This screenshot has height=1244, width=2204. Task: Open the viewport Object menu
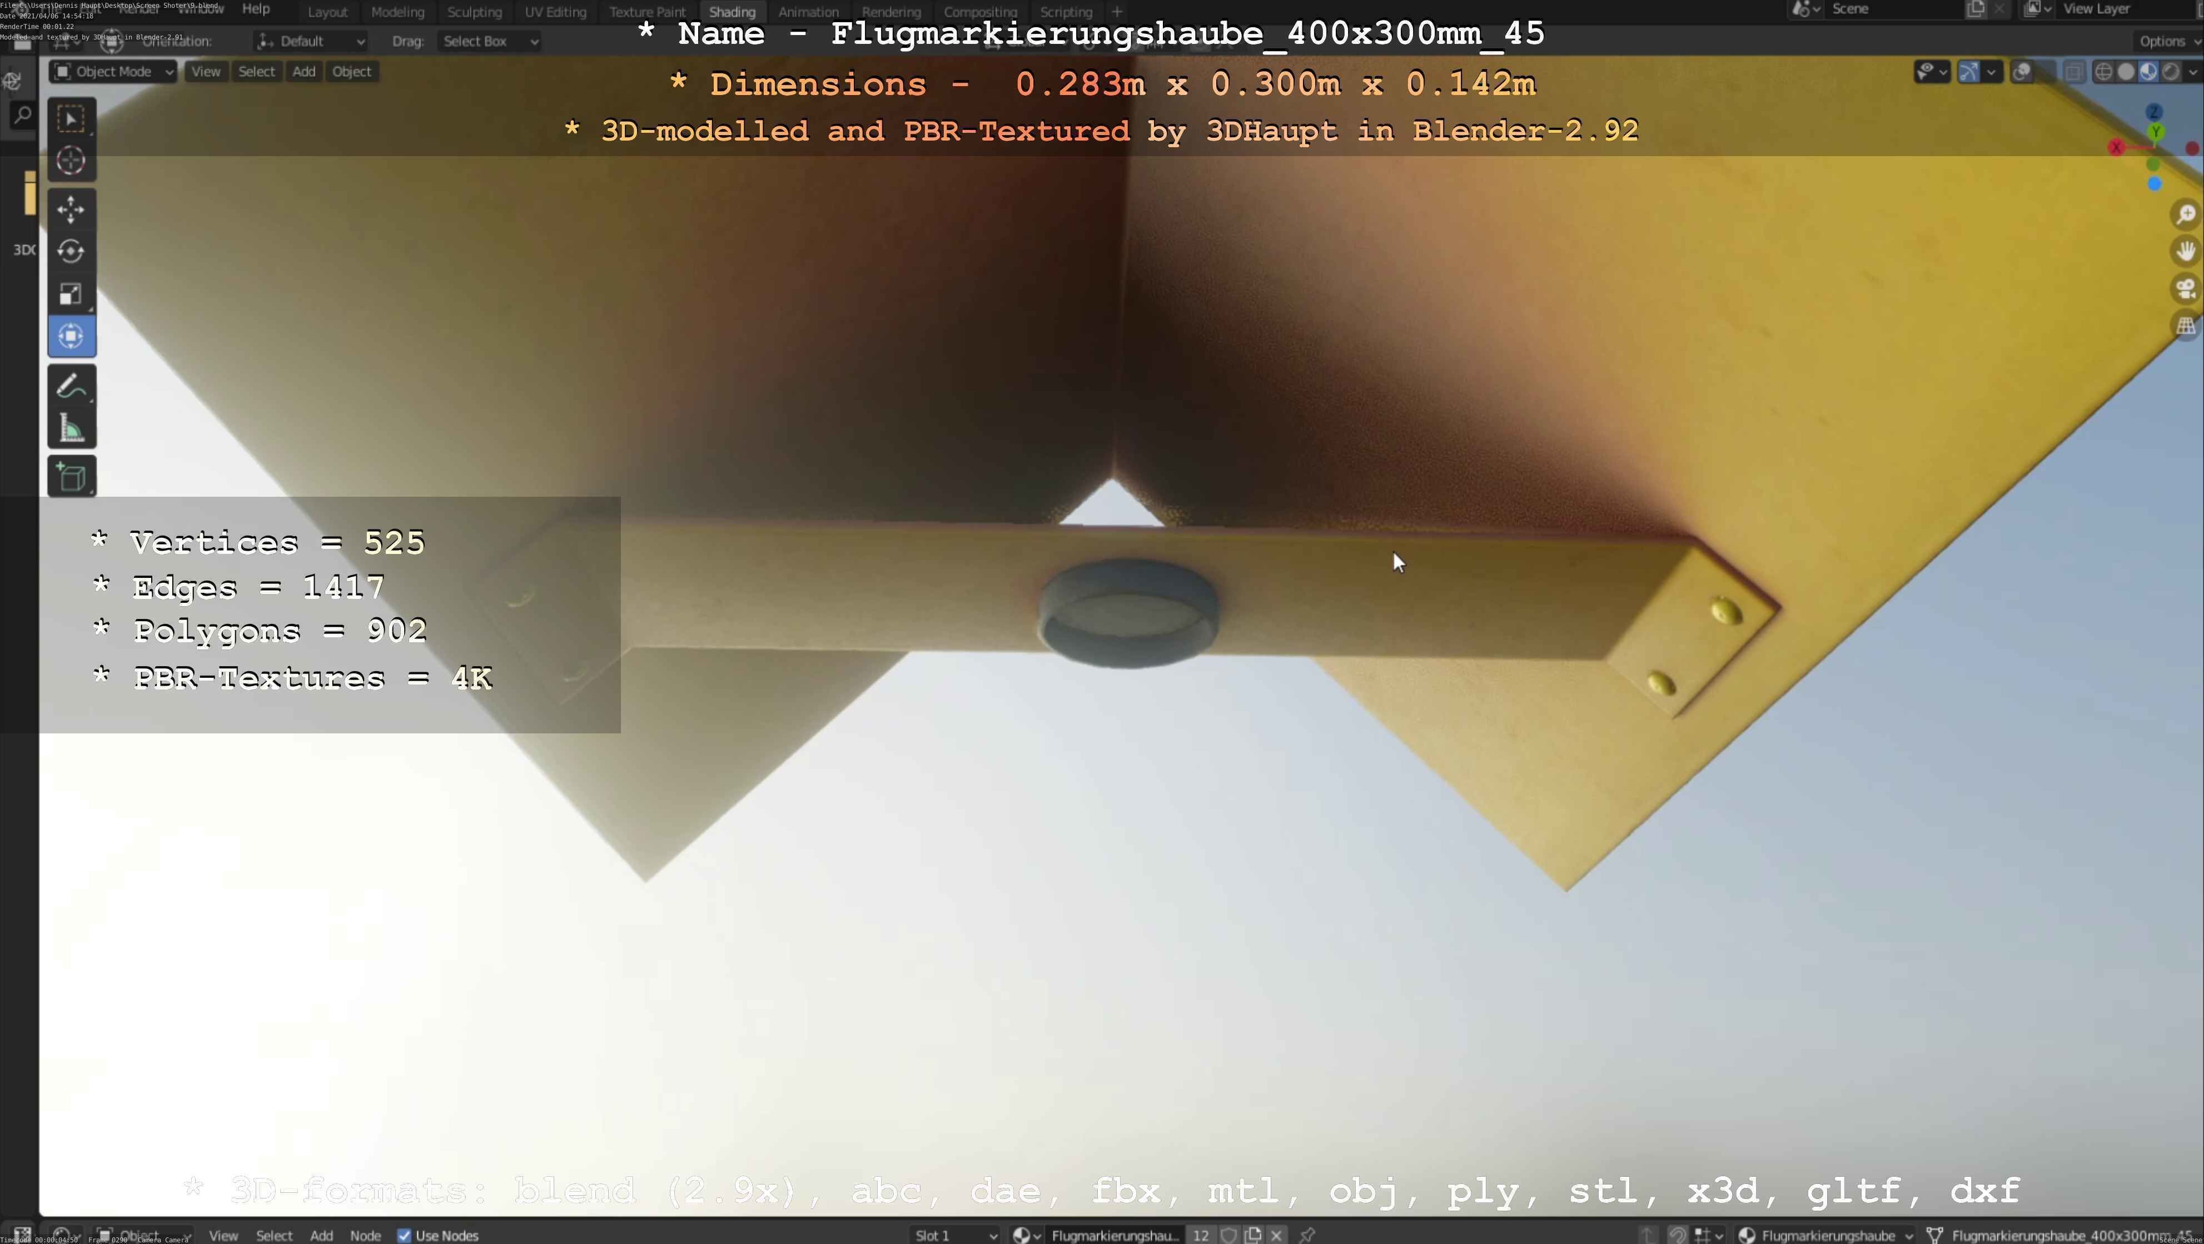point(352,72)
